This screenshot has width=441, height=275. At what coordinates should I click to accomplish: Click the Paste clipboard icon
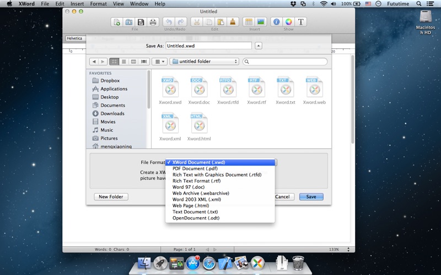(x=221, y=22)
